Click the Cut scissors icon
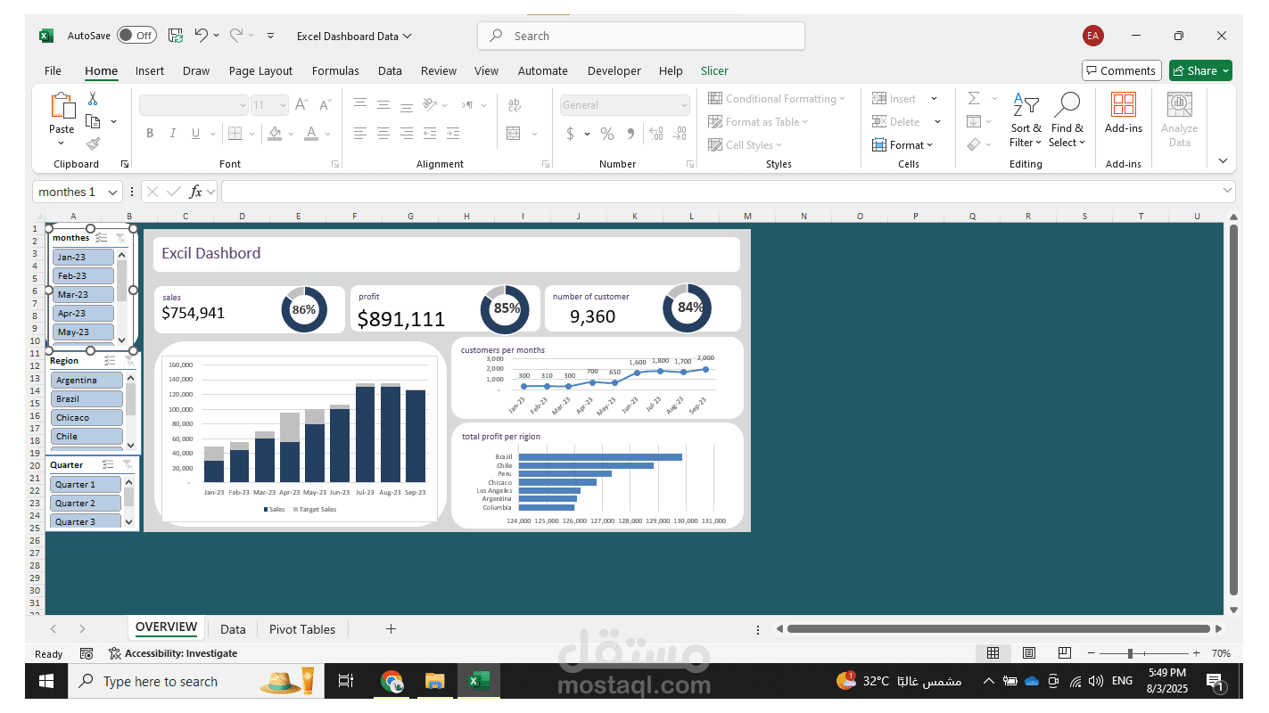Screen dimensions: 1269x713 click(93, 99)
